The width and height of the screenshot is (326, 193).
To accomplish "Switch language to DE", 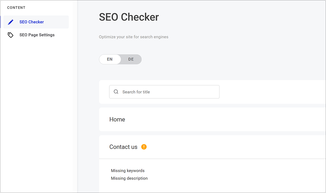I will tap(131, 59).
